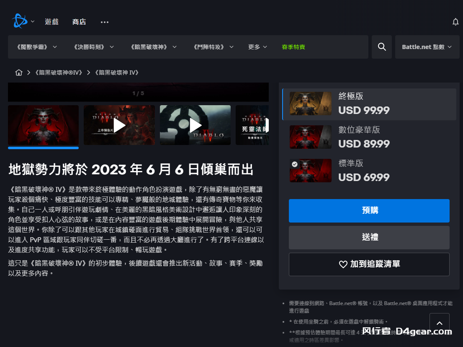This screenshot has width=463, height=347.
Task: Click the blue 預購 button
Action: coord(369,210)
